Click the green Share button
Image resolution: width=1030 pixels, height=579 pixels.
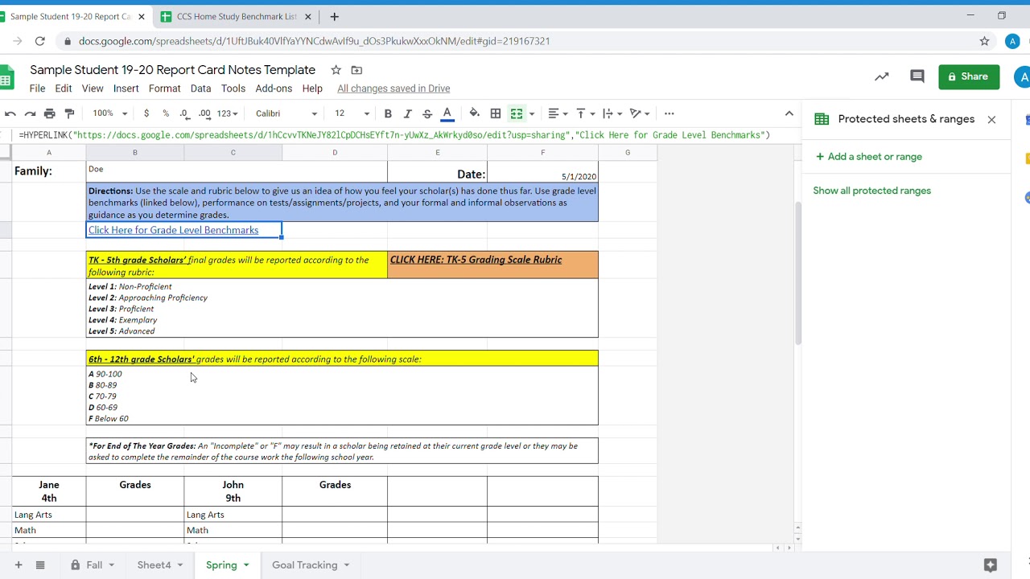[969, 76]
